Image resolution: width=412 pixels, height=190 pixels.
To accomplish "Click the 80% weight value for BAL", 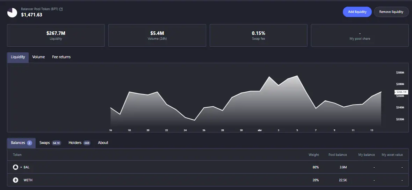I will pyautogui.click(x=316, y=167).
